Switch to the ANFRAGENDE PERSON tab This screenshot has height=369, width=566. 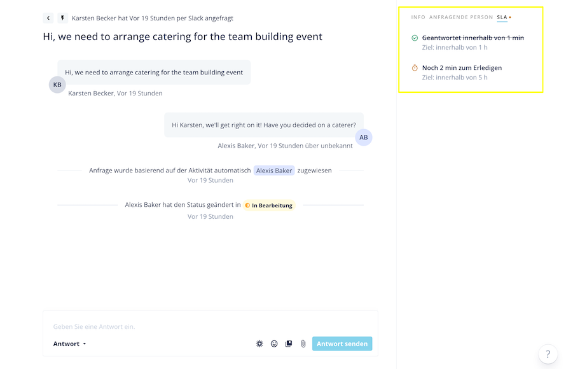pyautogui.click(x=461, y=17)
